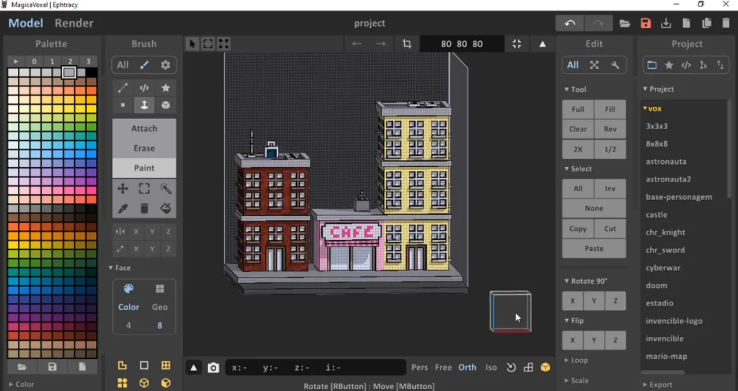The image size is (738, 391).
Task: Choose Erase brush mode
Action: [x=144, y=148]
